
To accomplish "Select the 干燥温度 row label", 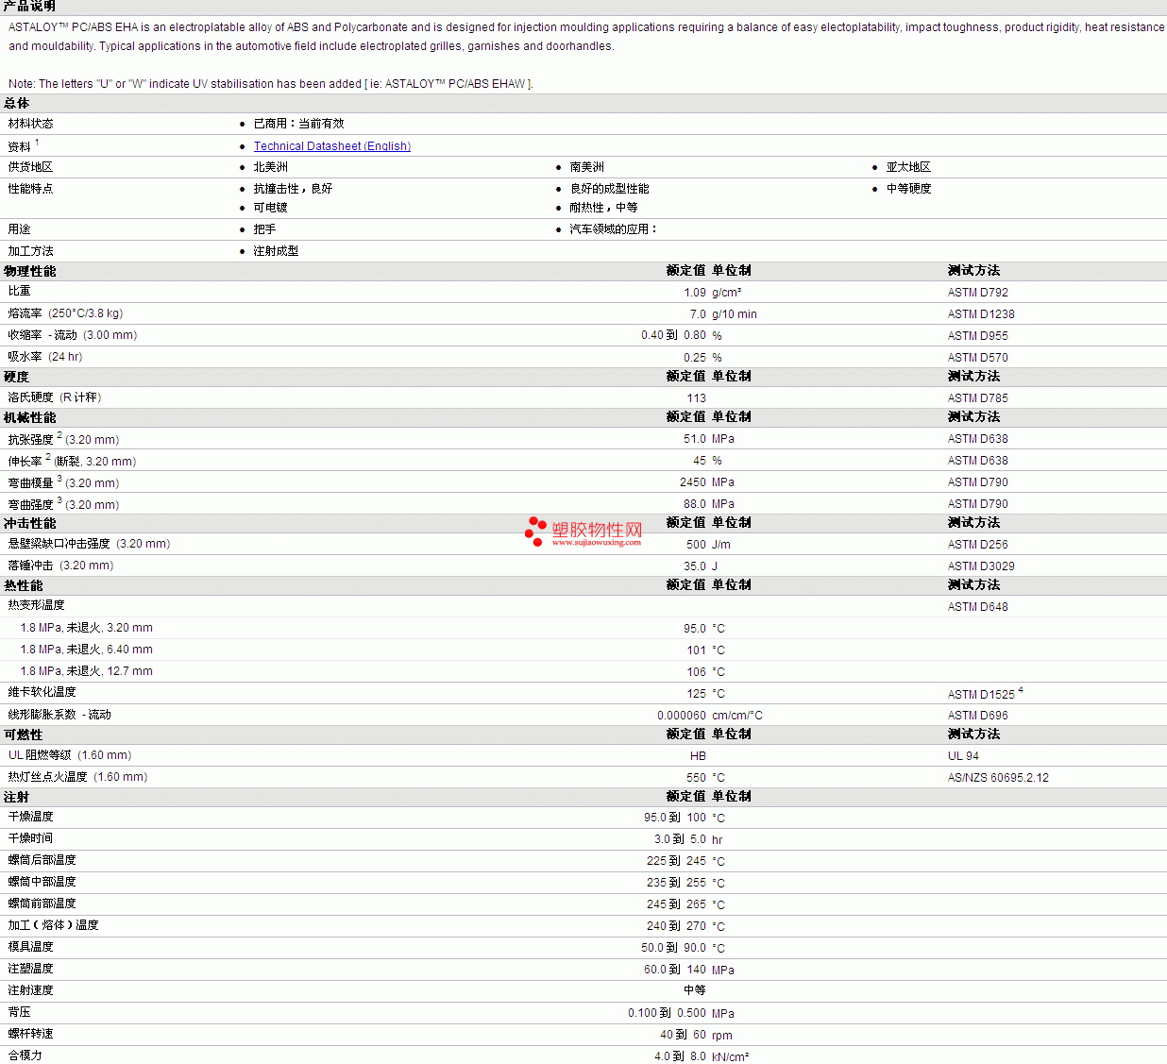I will (x=31, y=817).
